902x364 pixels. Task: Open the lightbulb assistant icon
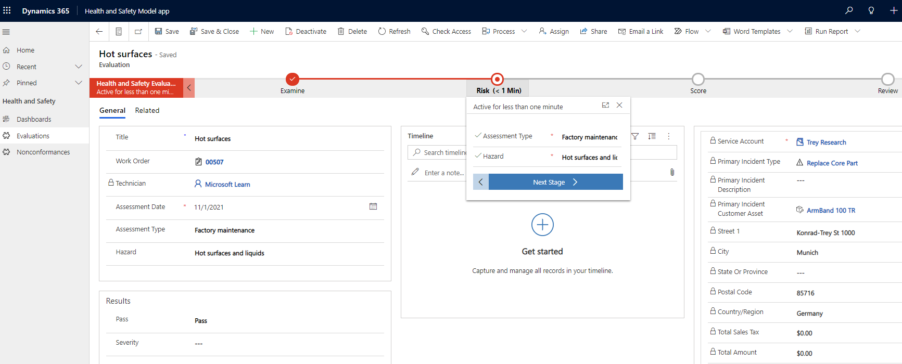coord(871,10)
